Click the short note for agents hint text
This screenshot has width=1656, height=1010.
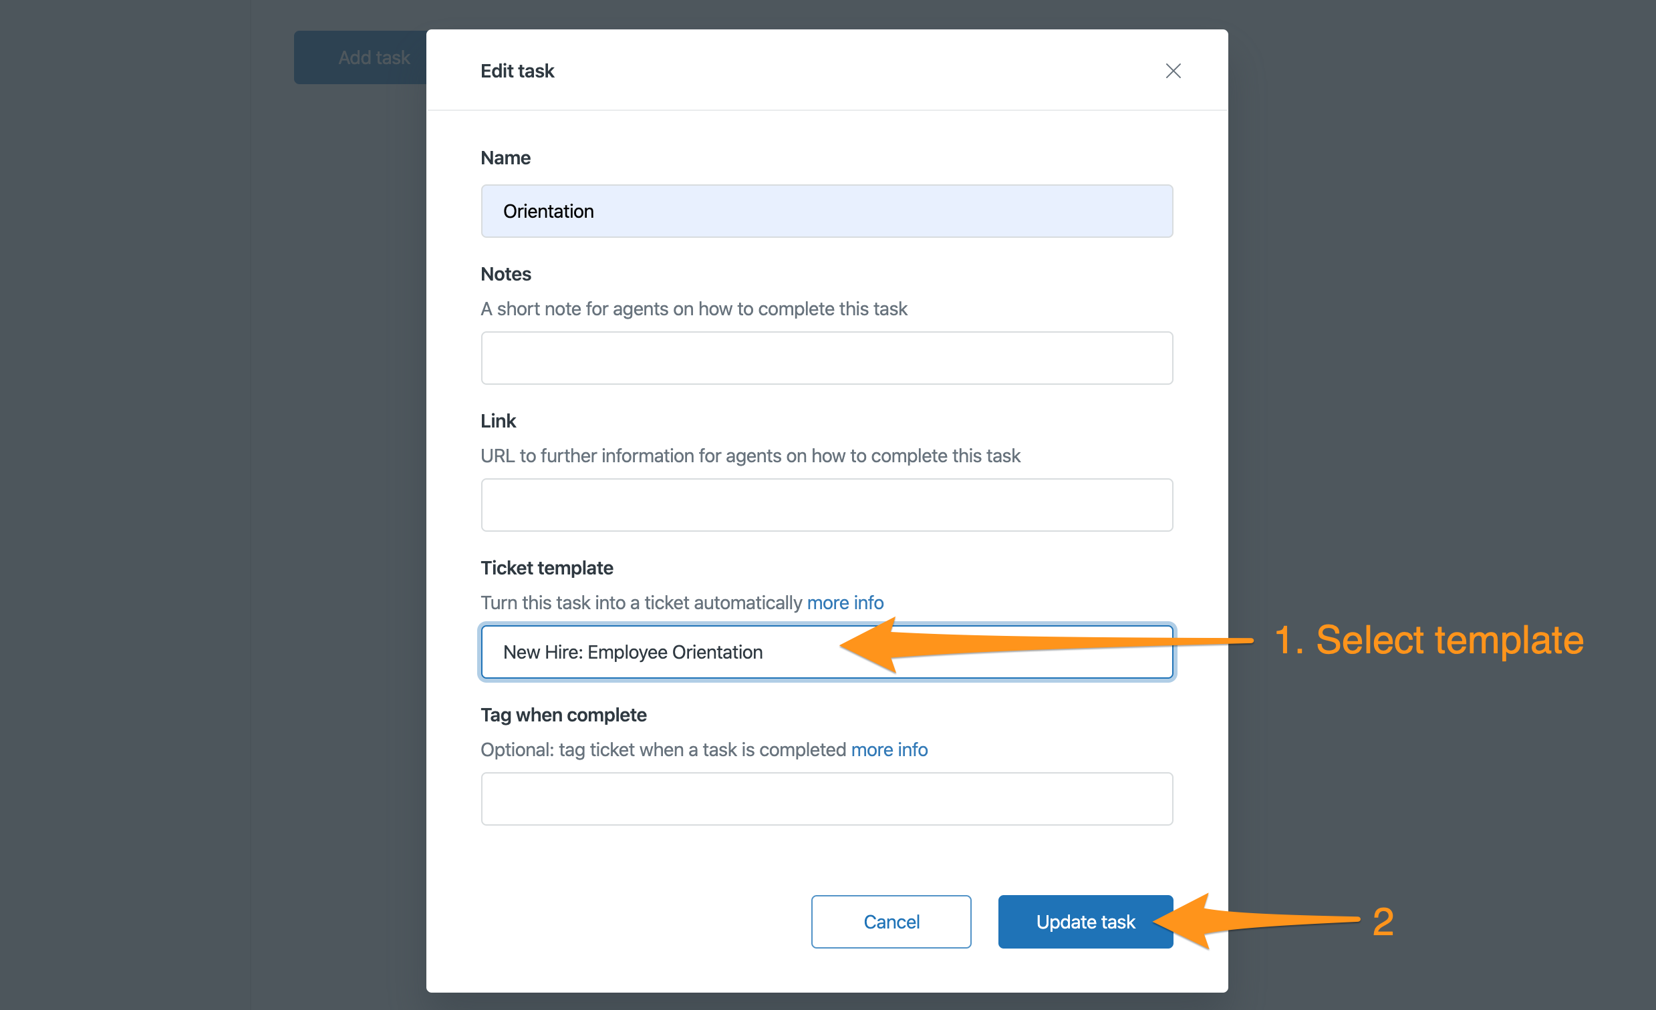coord(694,309)
